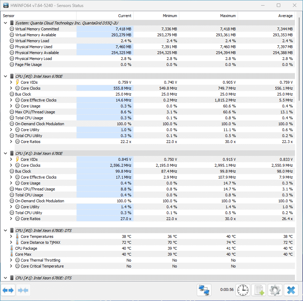
Task: Minimize the HWiNFO64 Sensors Status window
Action: [263, 5]
